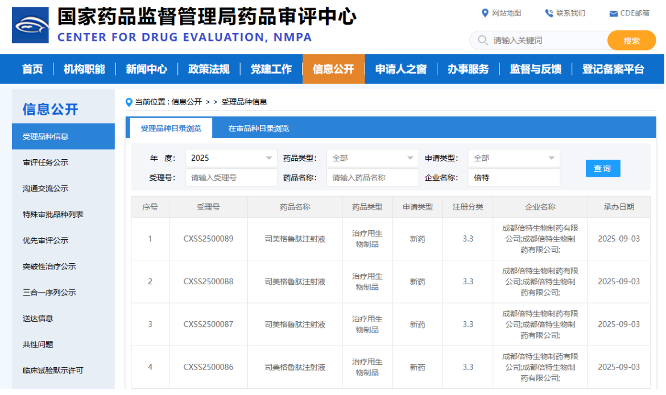Open the 申请人之窗 navigation menu
The width and height of the screenshot is (666, 395).
point(400,69)
